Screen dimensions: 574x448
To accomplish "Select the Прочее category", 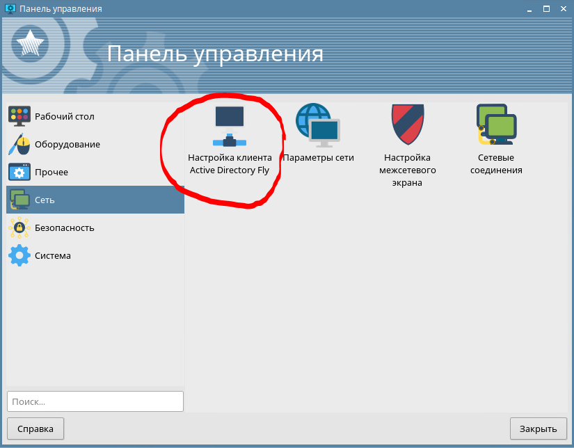I will (51, 172).
